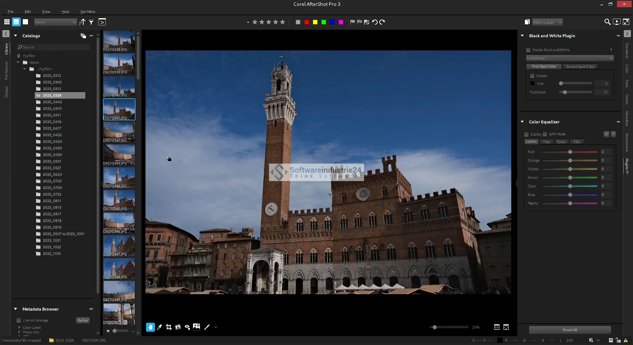
Task: Open the Main Layer dropdown
Action: coord(547,22)
